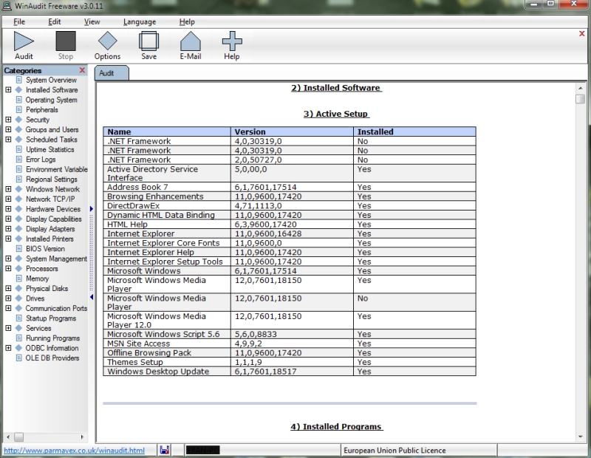Viewport: 591px width, 458px height.
Task: Expand the Groups and Users node
Action: [8, 129]
